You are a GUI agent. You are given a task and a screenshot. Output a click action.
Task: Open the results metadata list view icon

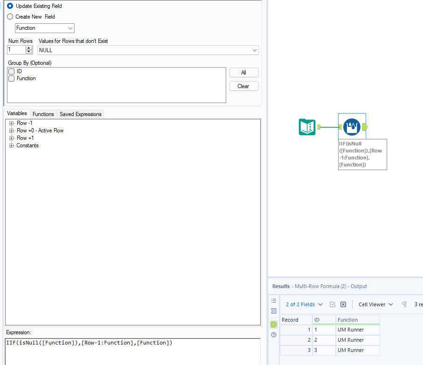coord(274,301)
